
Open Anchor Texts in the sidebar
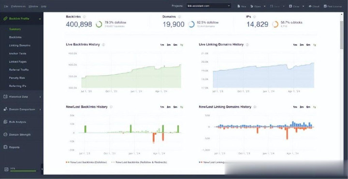coord(17,54)
